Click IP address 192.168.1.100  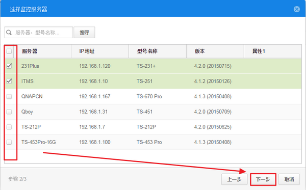pyautogui.click(x=95, y=142)
